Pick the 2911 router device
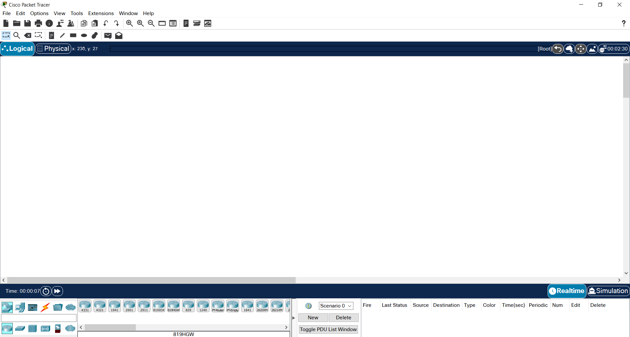 144,306
